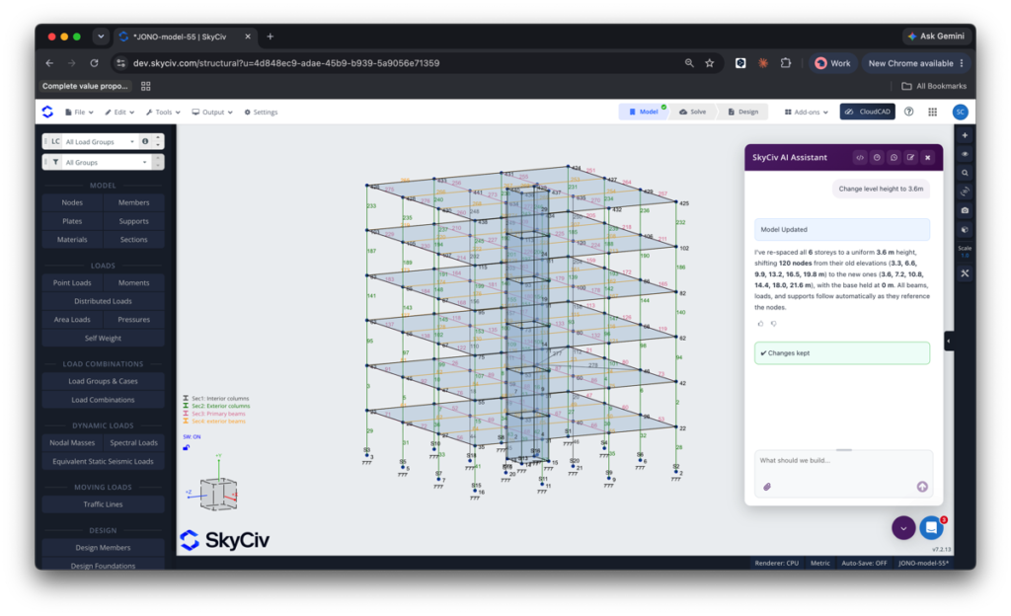The image size is (1011, 616).
Task: Click the browser back arrow
Action: (x=49, y=63)
